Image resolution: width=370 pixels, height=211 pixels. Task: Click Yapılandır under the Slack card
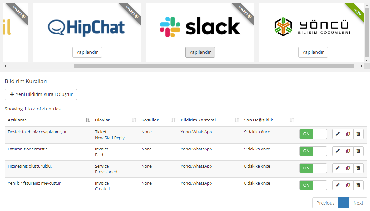click(x=200, y=52)
